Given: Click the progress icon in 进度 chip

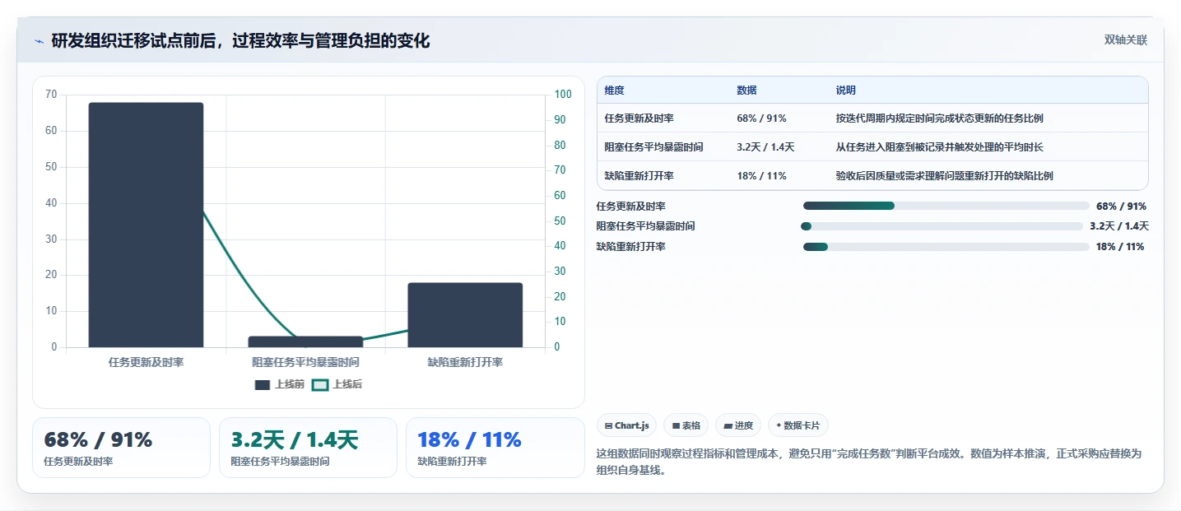Looking at the screenshot, I should pos(728,426).
